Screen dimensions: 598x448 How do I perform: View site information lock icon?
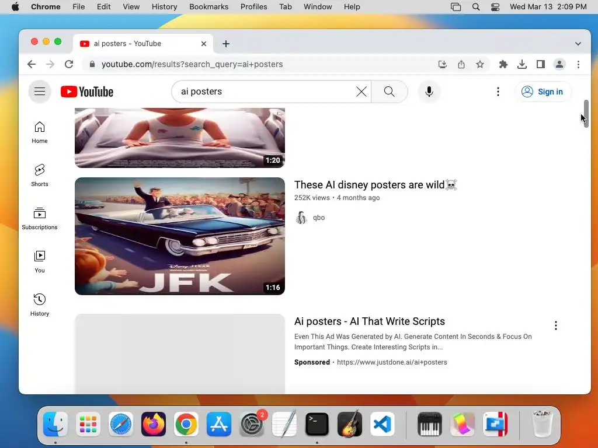click(92, 64)
